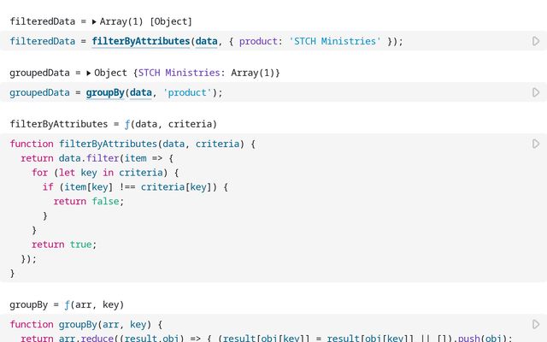
Task: Run the groupedData code cell
Action: click(x=536, y=92)
